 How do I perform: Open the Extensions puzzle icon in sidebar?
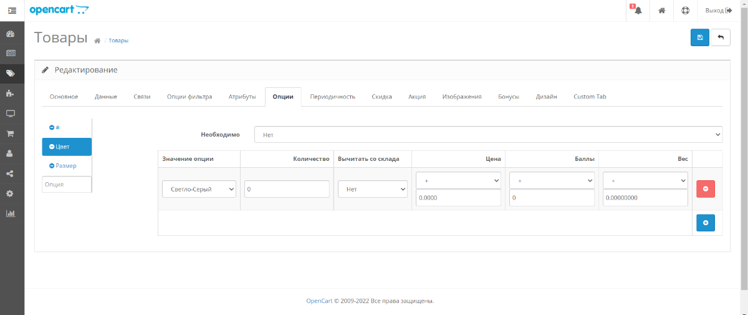tap(11, 93)
